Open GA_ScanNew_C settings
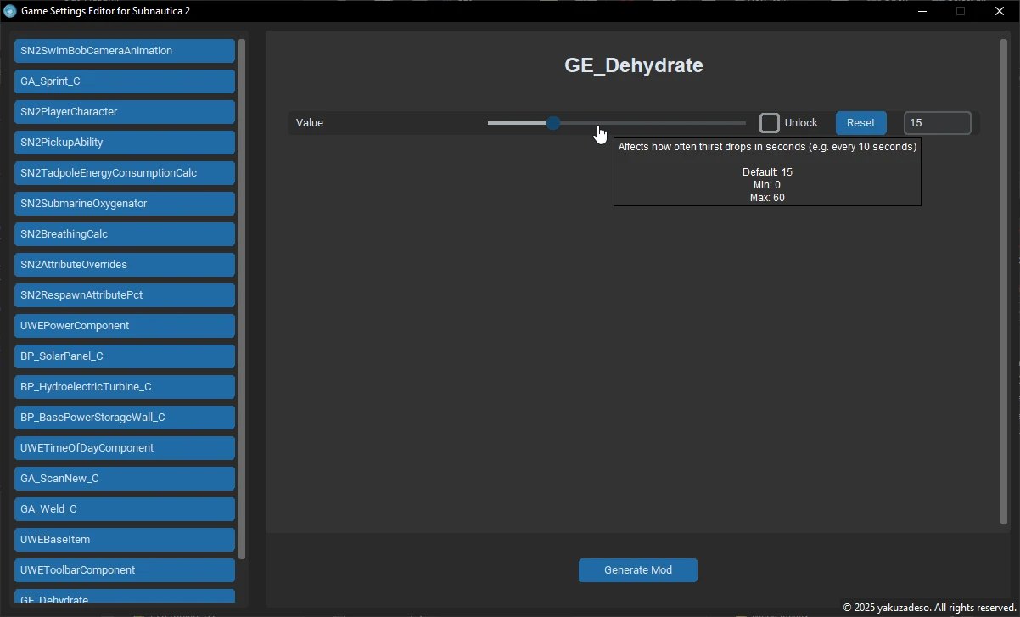This screenshot has height=617, width=1020. 124,479
